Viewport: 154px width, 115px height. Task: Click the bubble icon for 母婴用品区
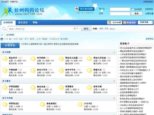[5, 104]
